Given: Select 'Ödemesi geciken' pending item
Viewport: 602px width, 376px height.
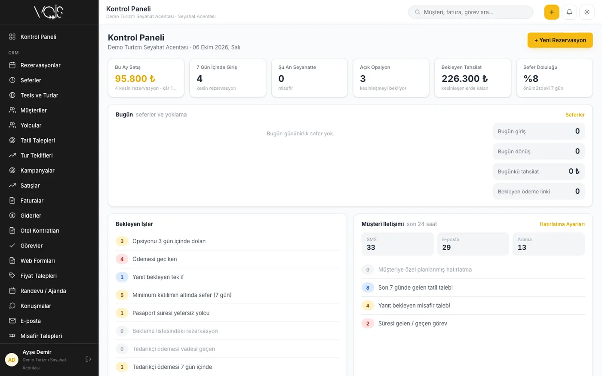Looking at the screenshot, I should point(227,259).
